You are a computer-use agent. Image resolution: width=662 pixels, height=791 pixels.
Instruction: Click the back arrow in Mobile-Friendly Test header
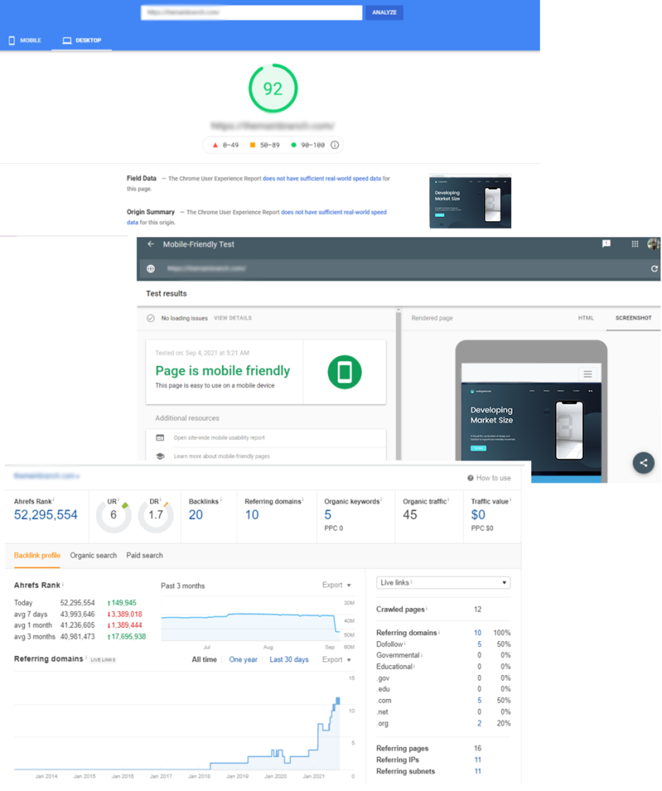(x=151, y=244)
